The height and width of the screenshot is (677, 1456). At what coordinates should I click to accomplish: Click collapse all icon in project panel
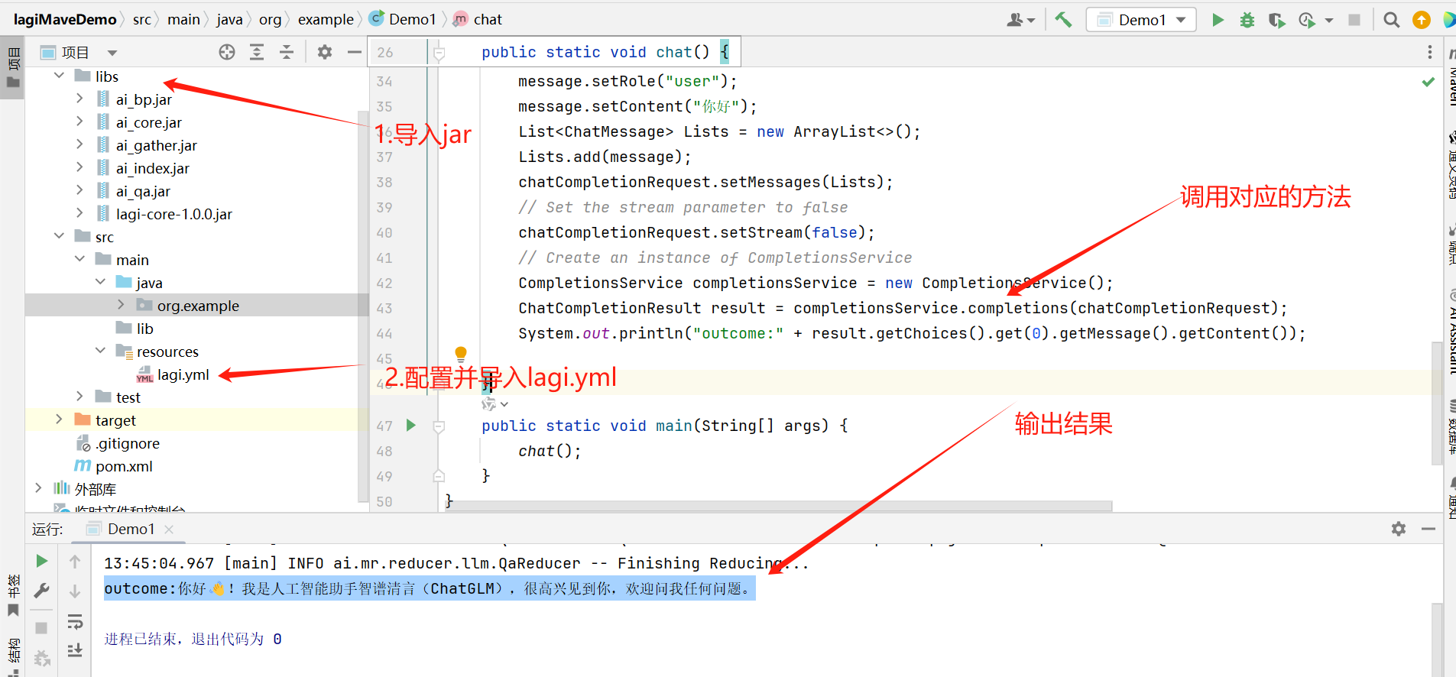tap(287, 52)
